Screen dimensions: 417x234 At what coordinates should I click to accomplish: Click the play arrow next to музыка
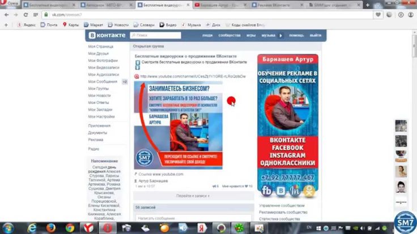tap(280, 36)
